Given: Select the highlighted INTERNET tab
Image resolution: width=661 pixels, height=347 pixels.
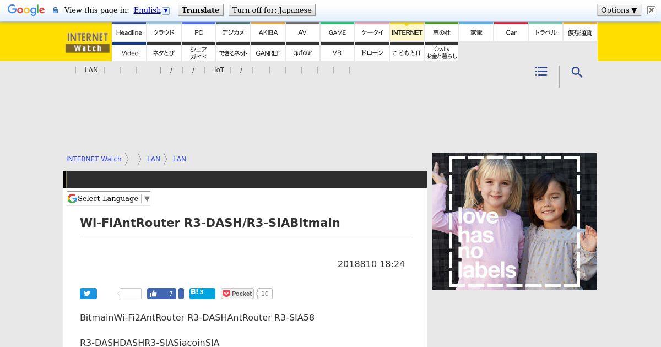Looking at the screenshot, I should coord(407,32).
